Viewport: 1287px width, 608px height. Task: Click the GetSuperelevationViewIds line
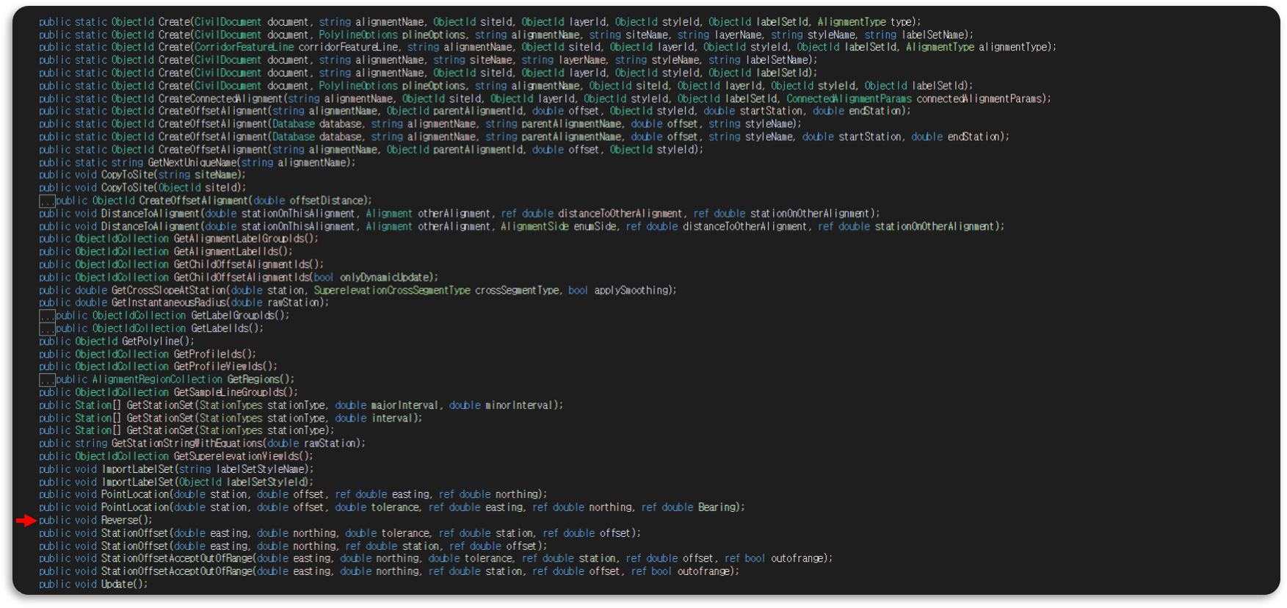[176, 456]
